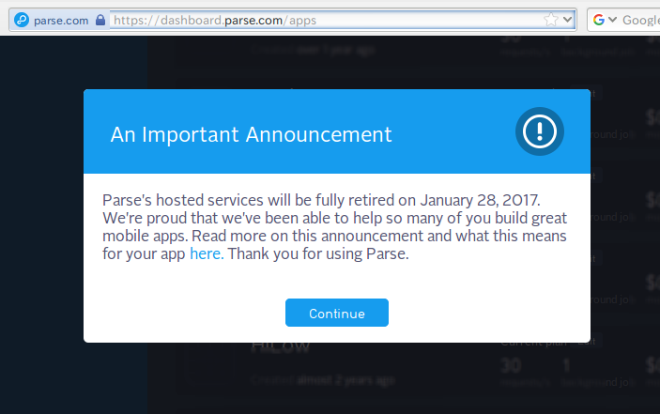This screenshot has width=660, height=414.
Task: Click the exclamation alert icon in the dialog header
Action: point(540,131)
